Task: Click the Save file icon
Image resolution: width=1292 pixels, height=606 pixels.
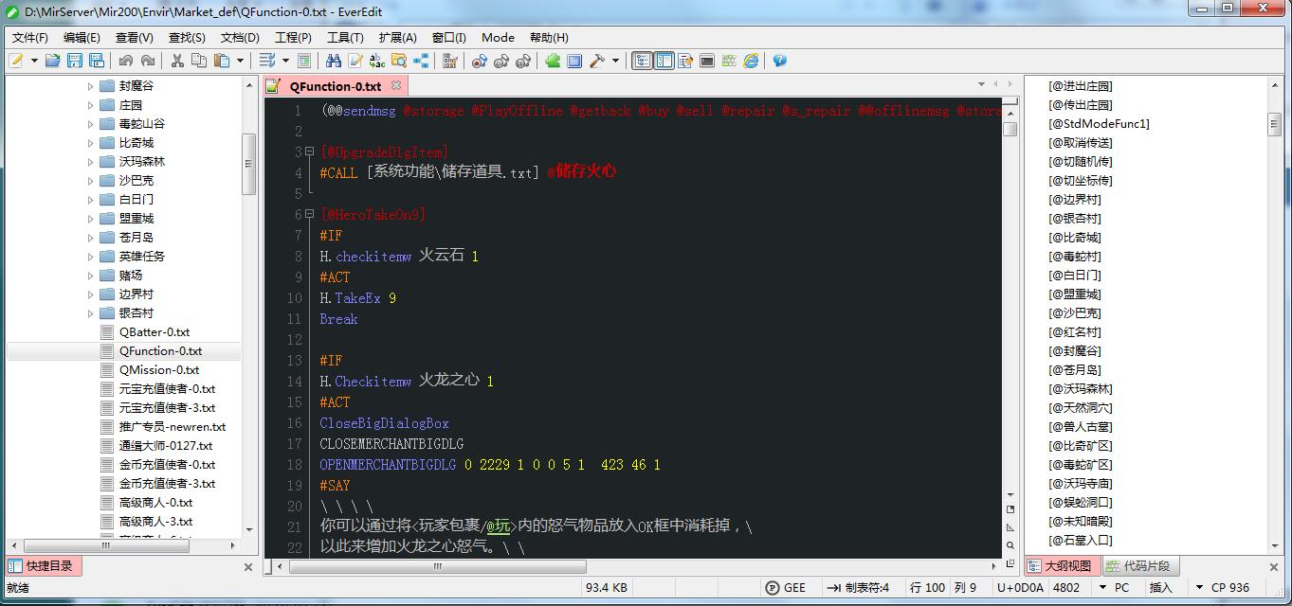Action: click(x=74, y=61)
